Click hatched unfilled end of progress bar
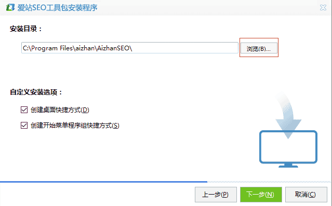 coord(269,182)
